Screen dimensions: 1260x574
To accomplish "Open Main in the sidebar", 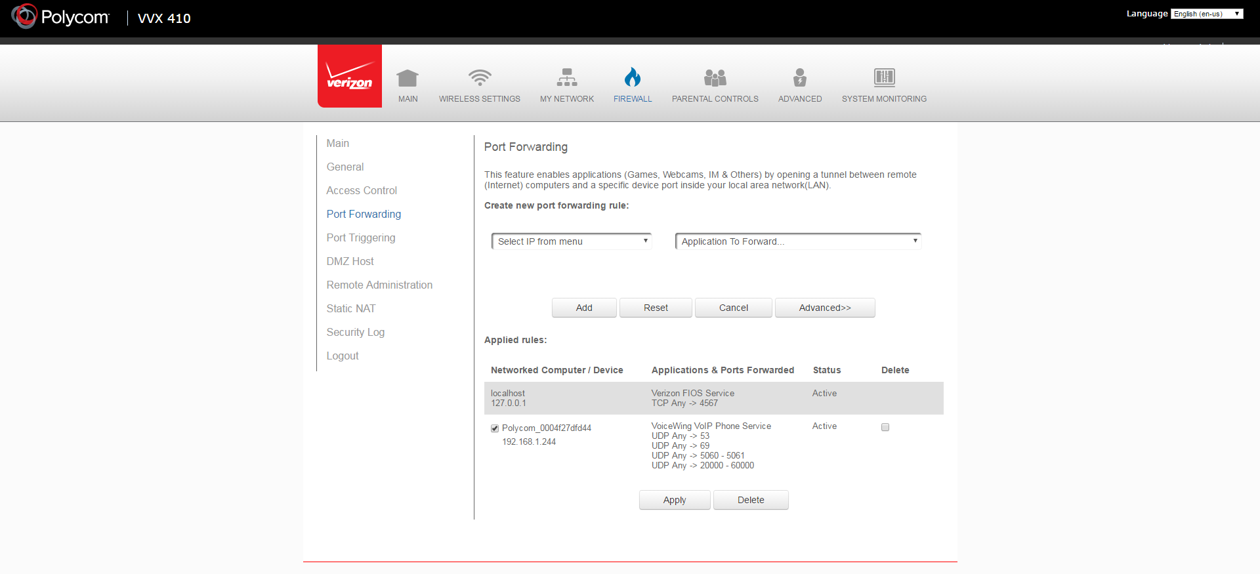I will [x=338, y=143].
